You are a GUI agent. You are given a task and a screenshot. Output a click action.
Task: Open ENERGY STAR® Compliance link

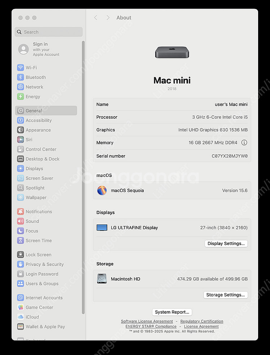pos(151,326)
